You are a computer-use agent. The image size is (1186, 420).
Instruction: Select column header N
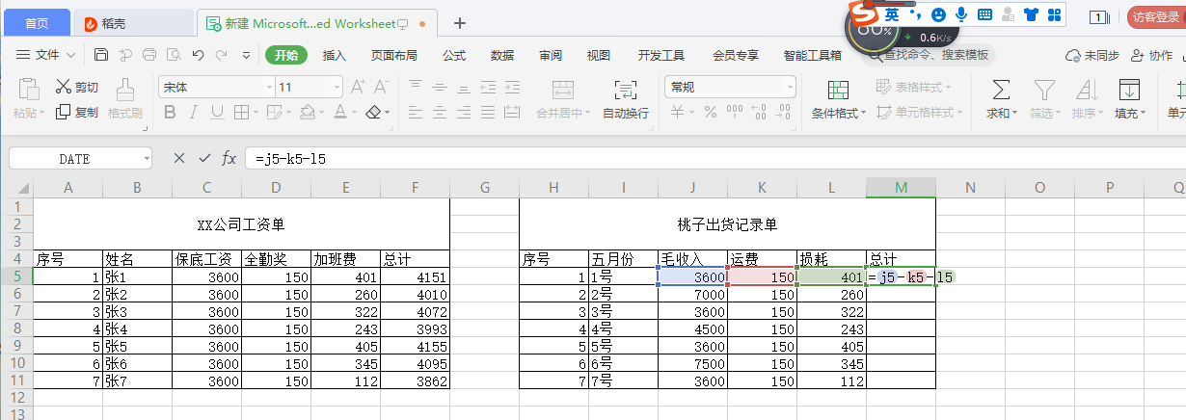[970, 187]
